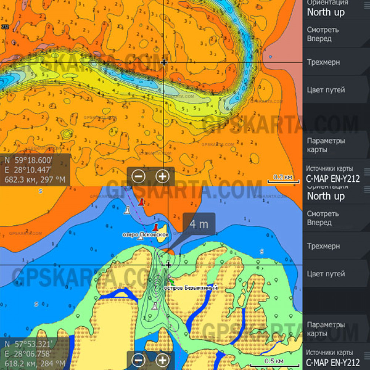Open list icon beside C-MAP EN-Y212, 0.2 км chart

(x=367, y=172)
